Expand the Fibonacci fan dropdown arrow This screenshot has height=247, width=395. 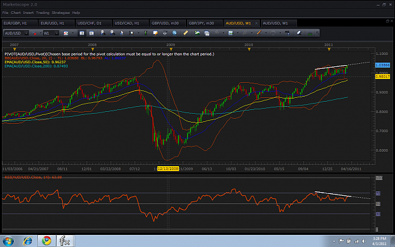pyautogui.click(x=252, y=33)
